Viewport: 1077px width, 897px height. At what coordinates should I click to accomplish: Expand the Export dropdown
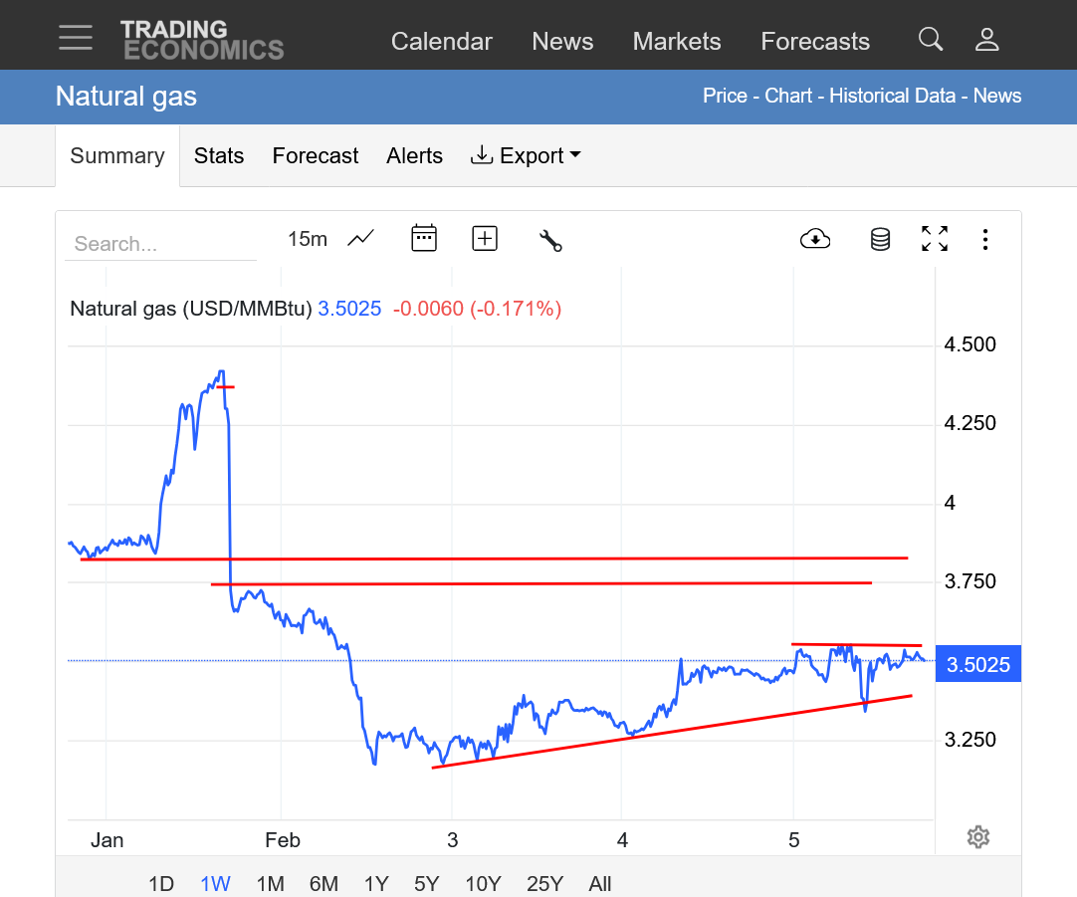point(526,156)
